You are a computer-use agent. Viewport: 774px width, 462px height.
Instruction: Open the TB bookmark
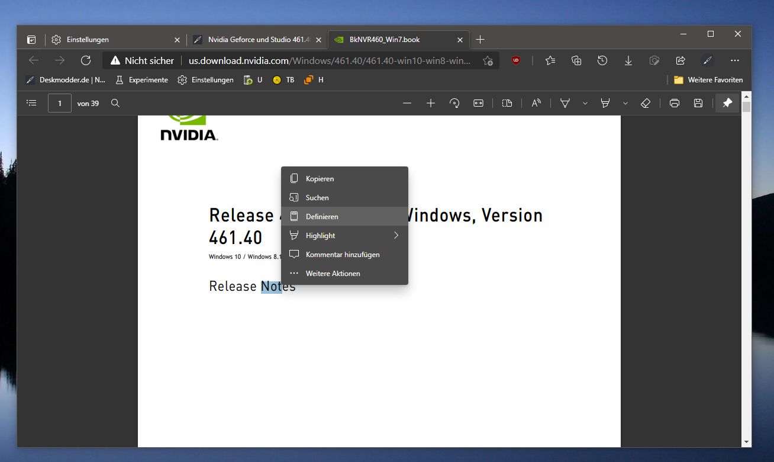(283, 80)
